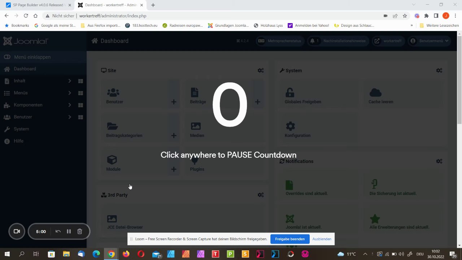Open 3rd Party panel settings gear
Viewport: 462px width, 260px height.
coord(261,195)
